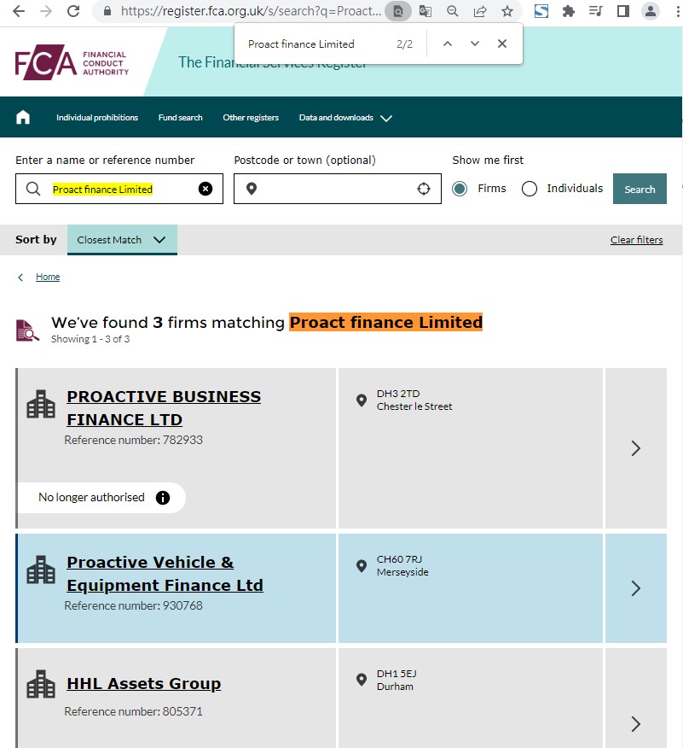683x748 pixels.
Task: Select the Individuals radio button
Action: (x=530, y=189)
